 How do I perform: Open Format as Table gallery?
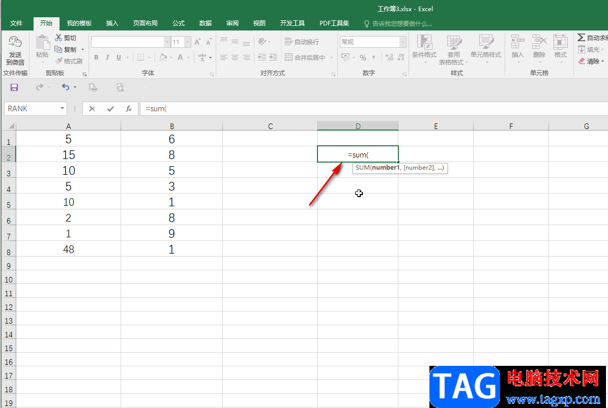point(454,50)
